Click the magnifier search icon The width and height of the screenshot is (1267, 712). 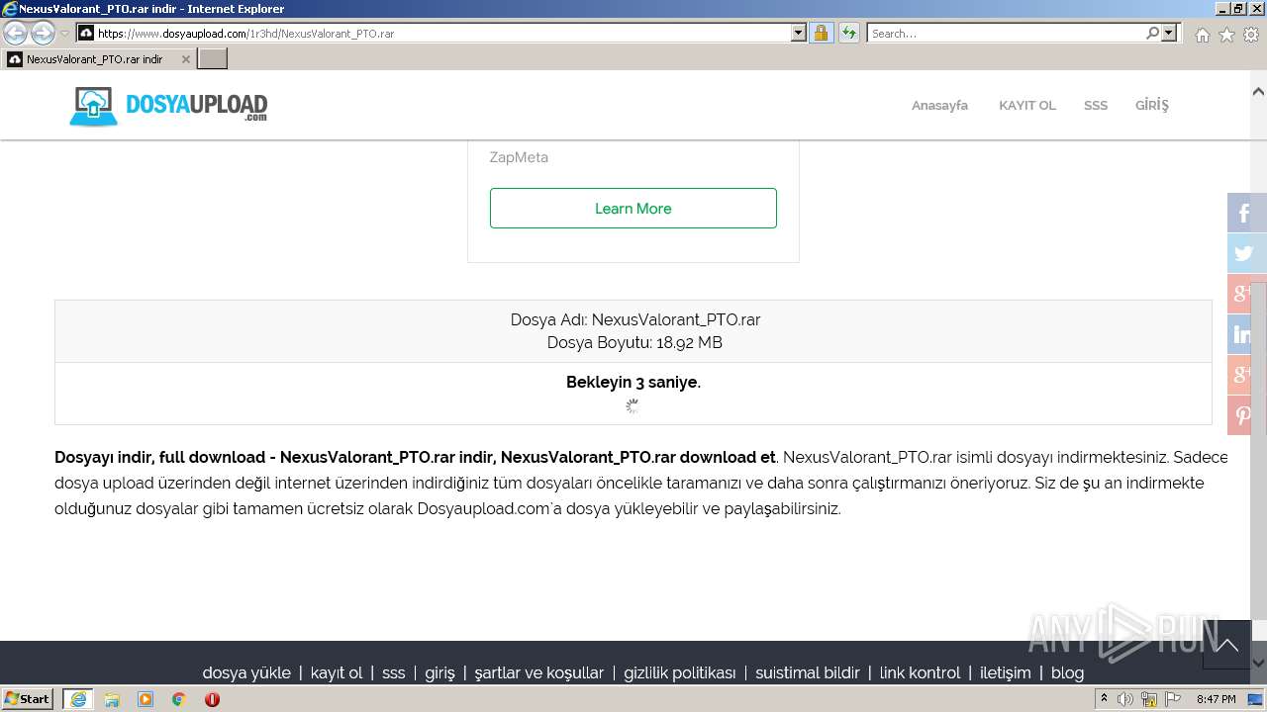pyautogui.click(x=1152, y=33)
